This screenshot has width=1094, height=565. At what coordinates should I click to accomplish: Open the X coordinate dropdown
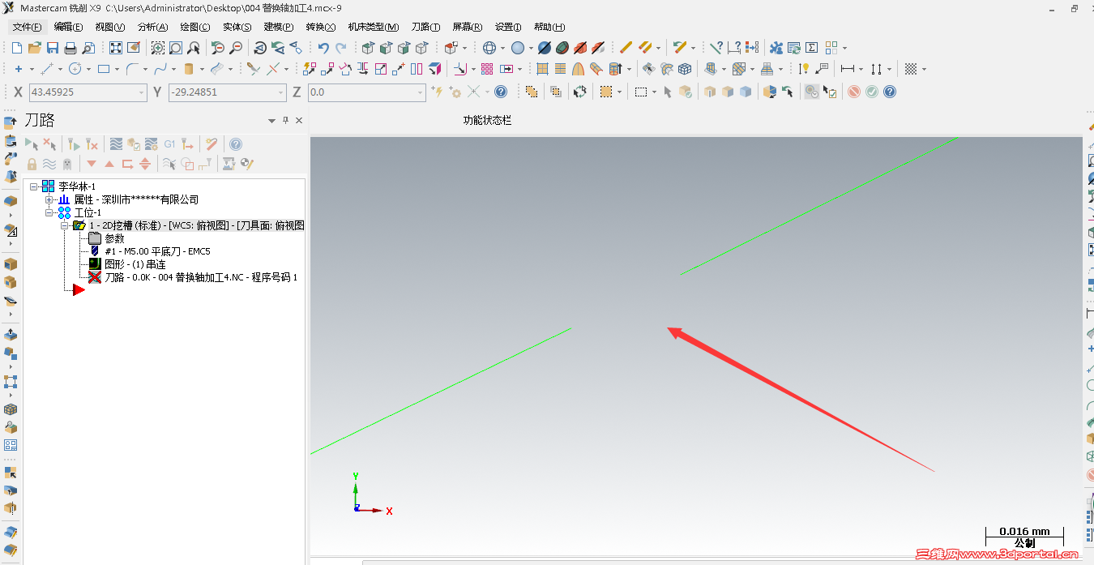[142, 92]
